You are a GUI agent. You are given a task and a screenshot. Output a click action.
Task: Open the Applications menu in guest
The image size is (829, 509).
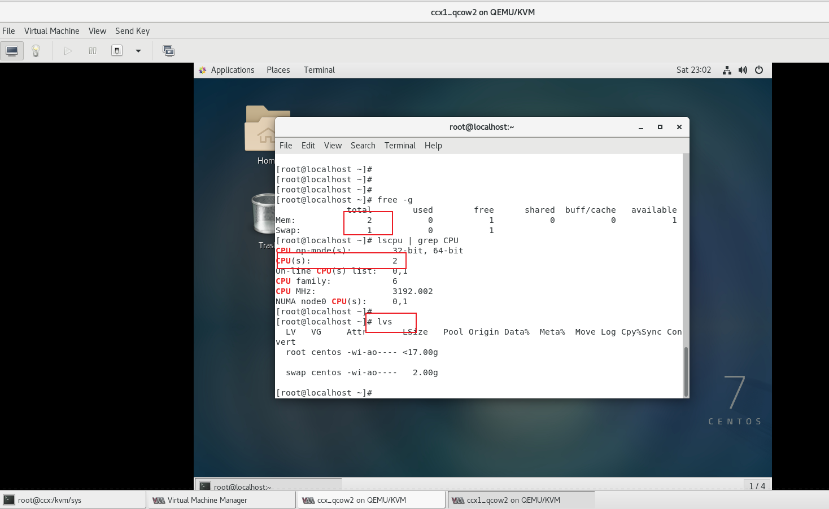pyautogui.click(x=232, y=69)
